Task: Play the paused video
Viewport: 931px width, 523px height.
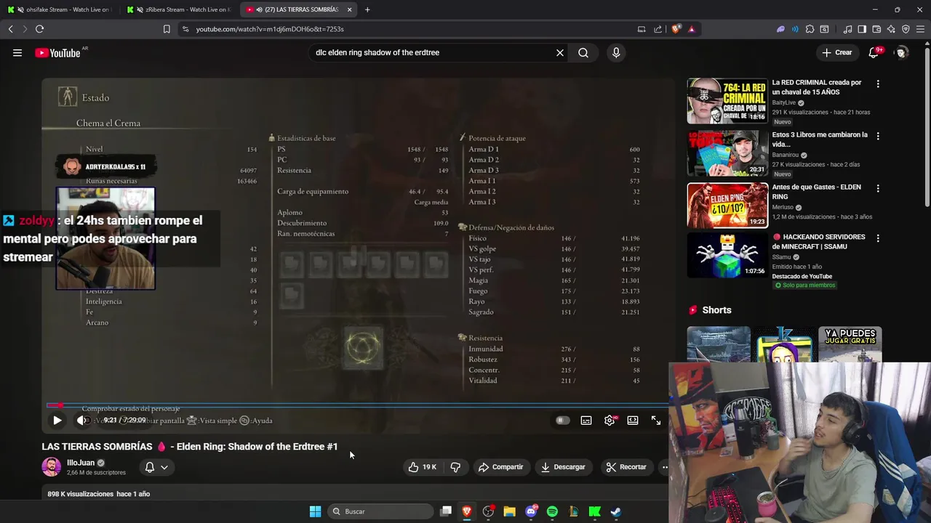Action: click(57, 420)
